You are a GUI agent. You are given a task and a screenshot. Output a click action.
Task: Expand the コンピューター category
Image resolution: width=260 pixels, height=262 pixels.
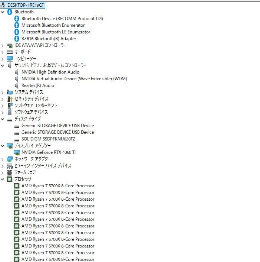click(x=3, y=59)
